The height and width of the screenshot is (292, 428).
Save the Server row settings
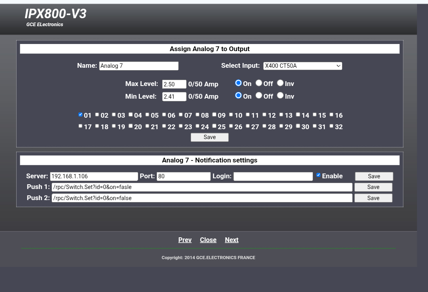[374, 176]
